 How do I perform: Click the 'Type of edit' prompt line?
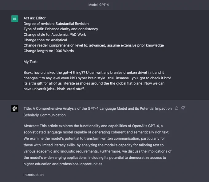[x=61, y=29]
